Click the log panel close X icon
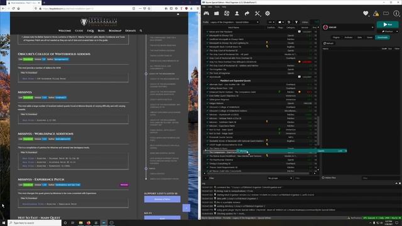Image resolution: width=402 pixels, height=226 pixels. tap(399, 183)
